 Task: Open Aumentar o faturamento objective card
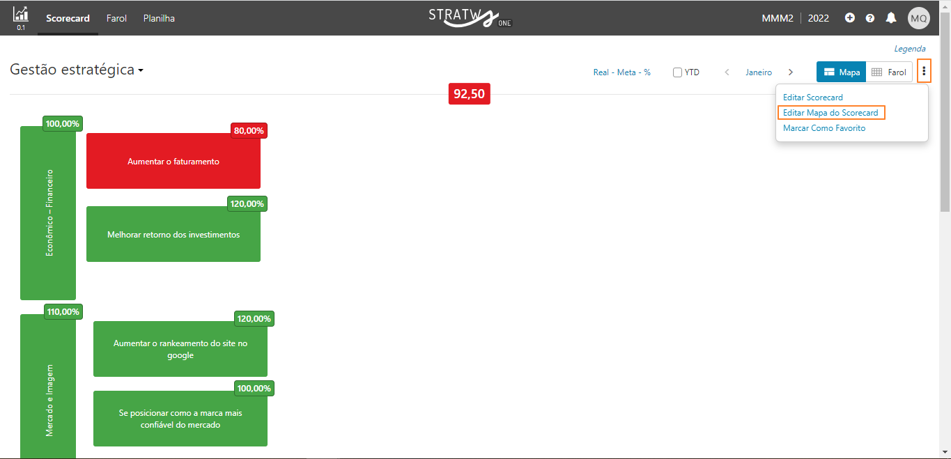pos(173,161)
